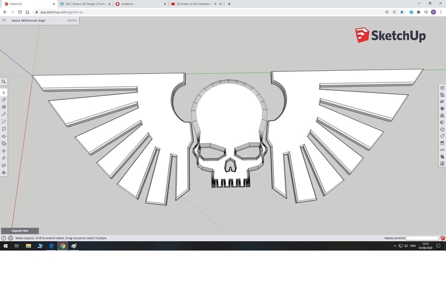Open the Chrome three-dot menu

click(x=441, y=12)
